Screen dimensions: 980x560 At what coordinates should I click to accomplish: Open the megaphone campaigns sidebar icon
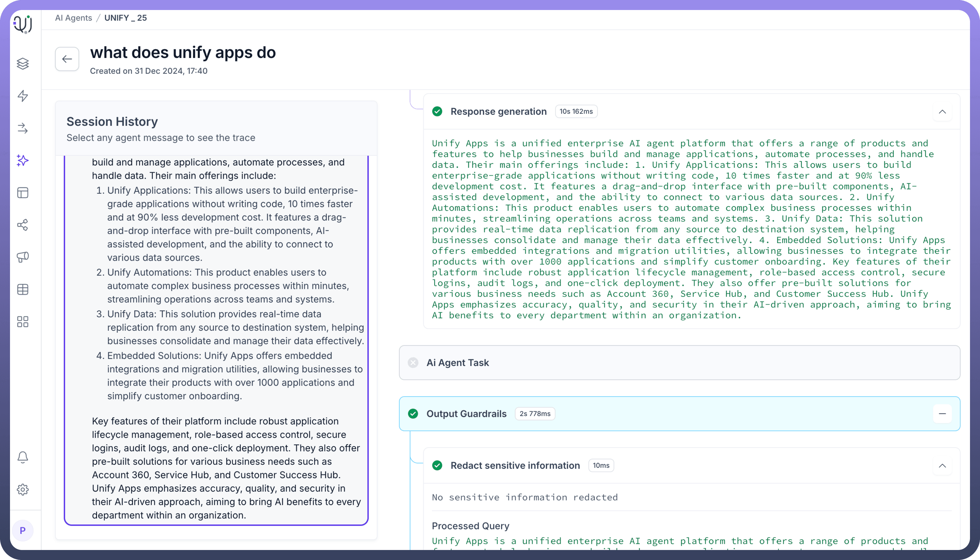click(23, 257)
